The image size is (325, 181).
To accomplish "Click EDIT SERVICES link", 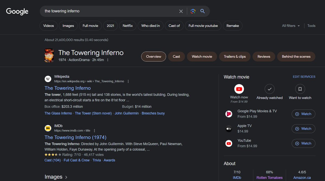I will click(x=304, y=77).
